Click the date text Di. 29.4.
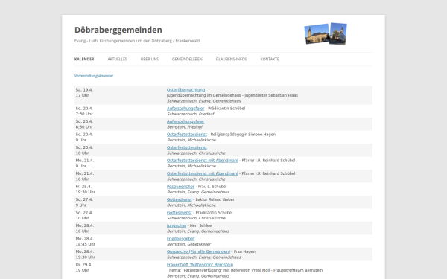Image resolution: width=447 pixels, height=279 pixels. [x=83, y=265]
